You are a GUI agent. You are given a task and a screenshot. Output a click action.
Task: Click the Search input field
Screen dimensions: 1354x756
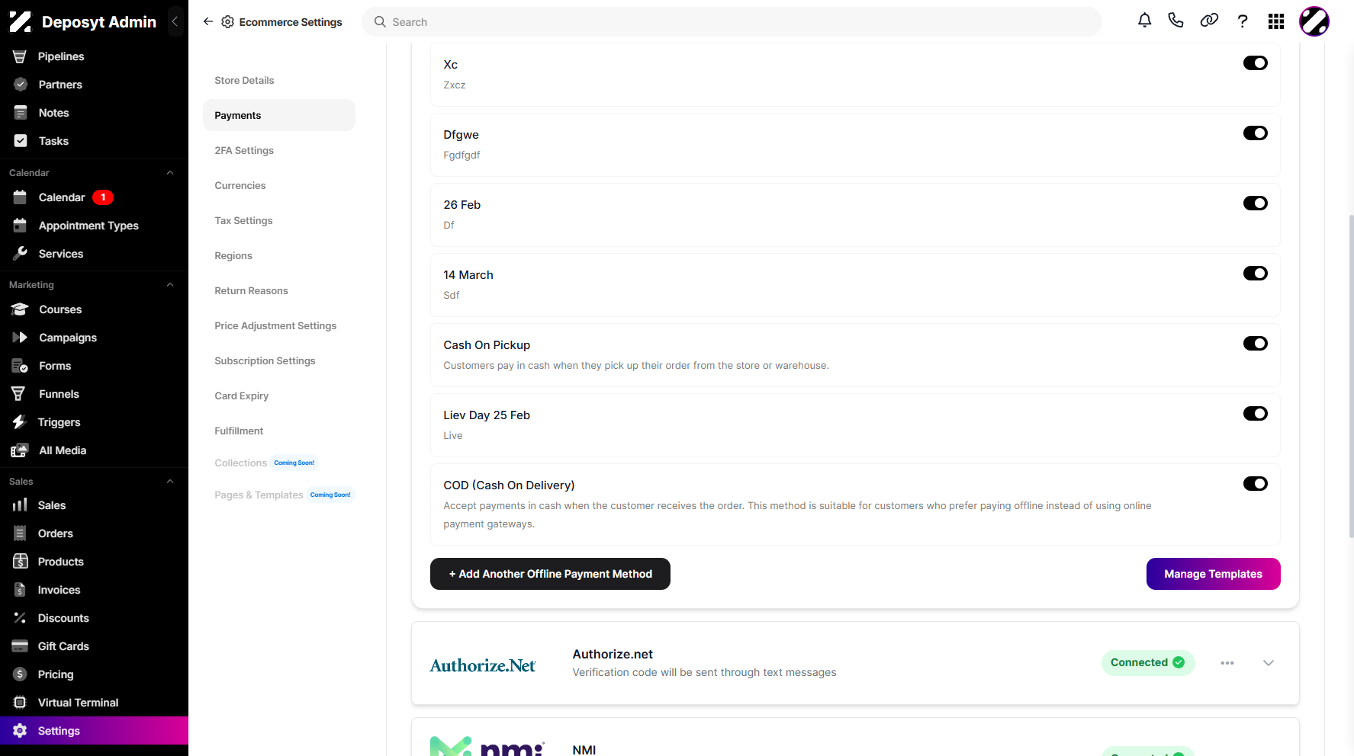732,22
